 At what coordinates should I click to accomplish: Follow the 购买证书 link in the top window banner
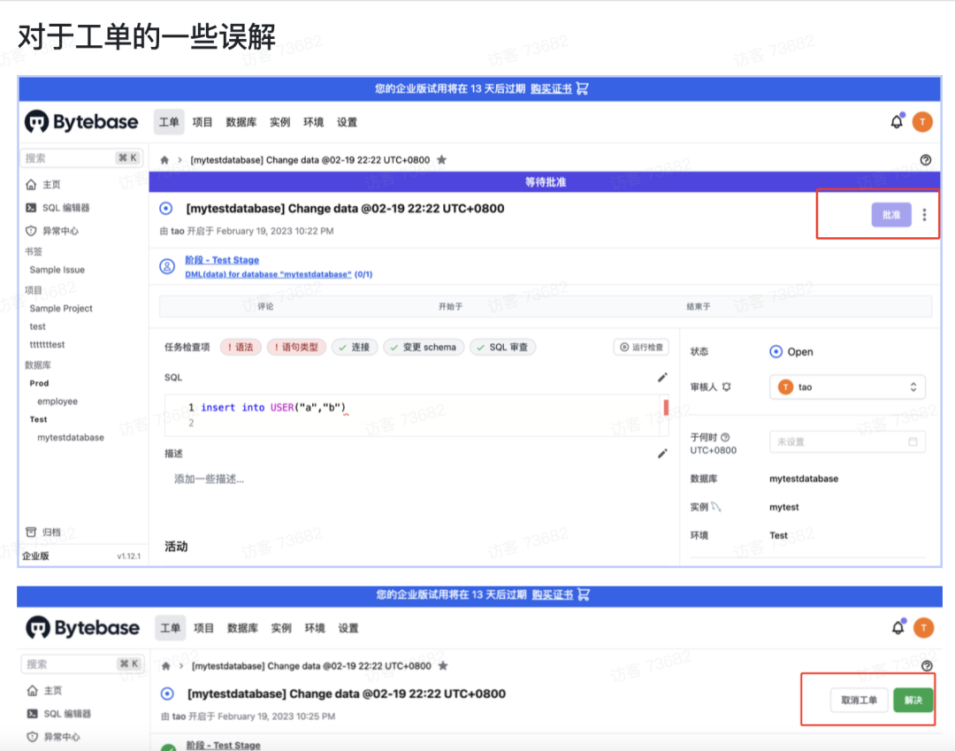point(551,89)
